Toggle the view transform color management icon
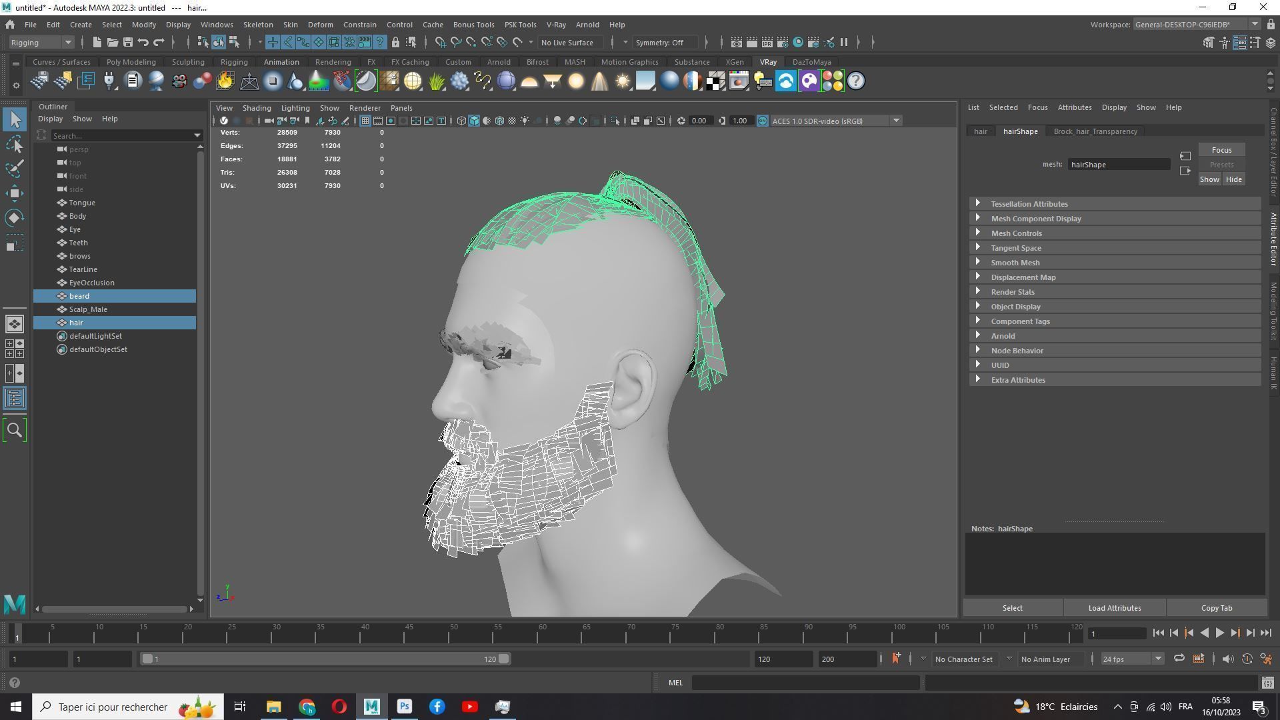 [762, 121]
